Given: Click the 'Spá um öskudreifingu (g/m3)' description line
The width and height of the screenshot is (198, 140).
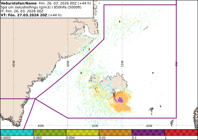Looking at the screenshot, I should point(41,7).
